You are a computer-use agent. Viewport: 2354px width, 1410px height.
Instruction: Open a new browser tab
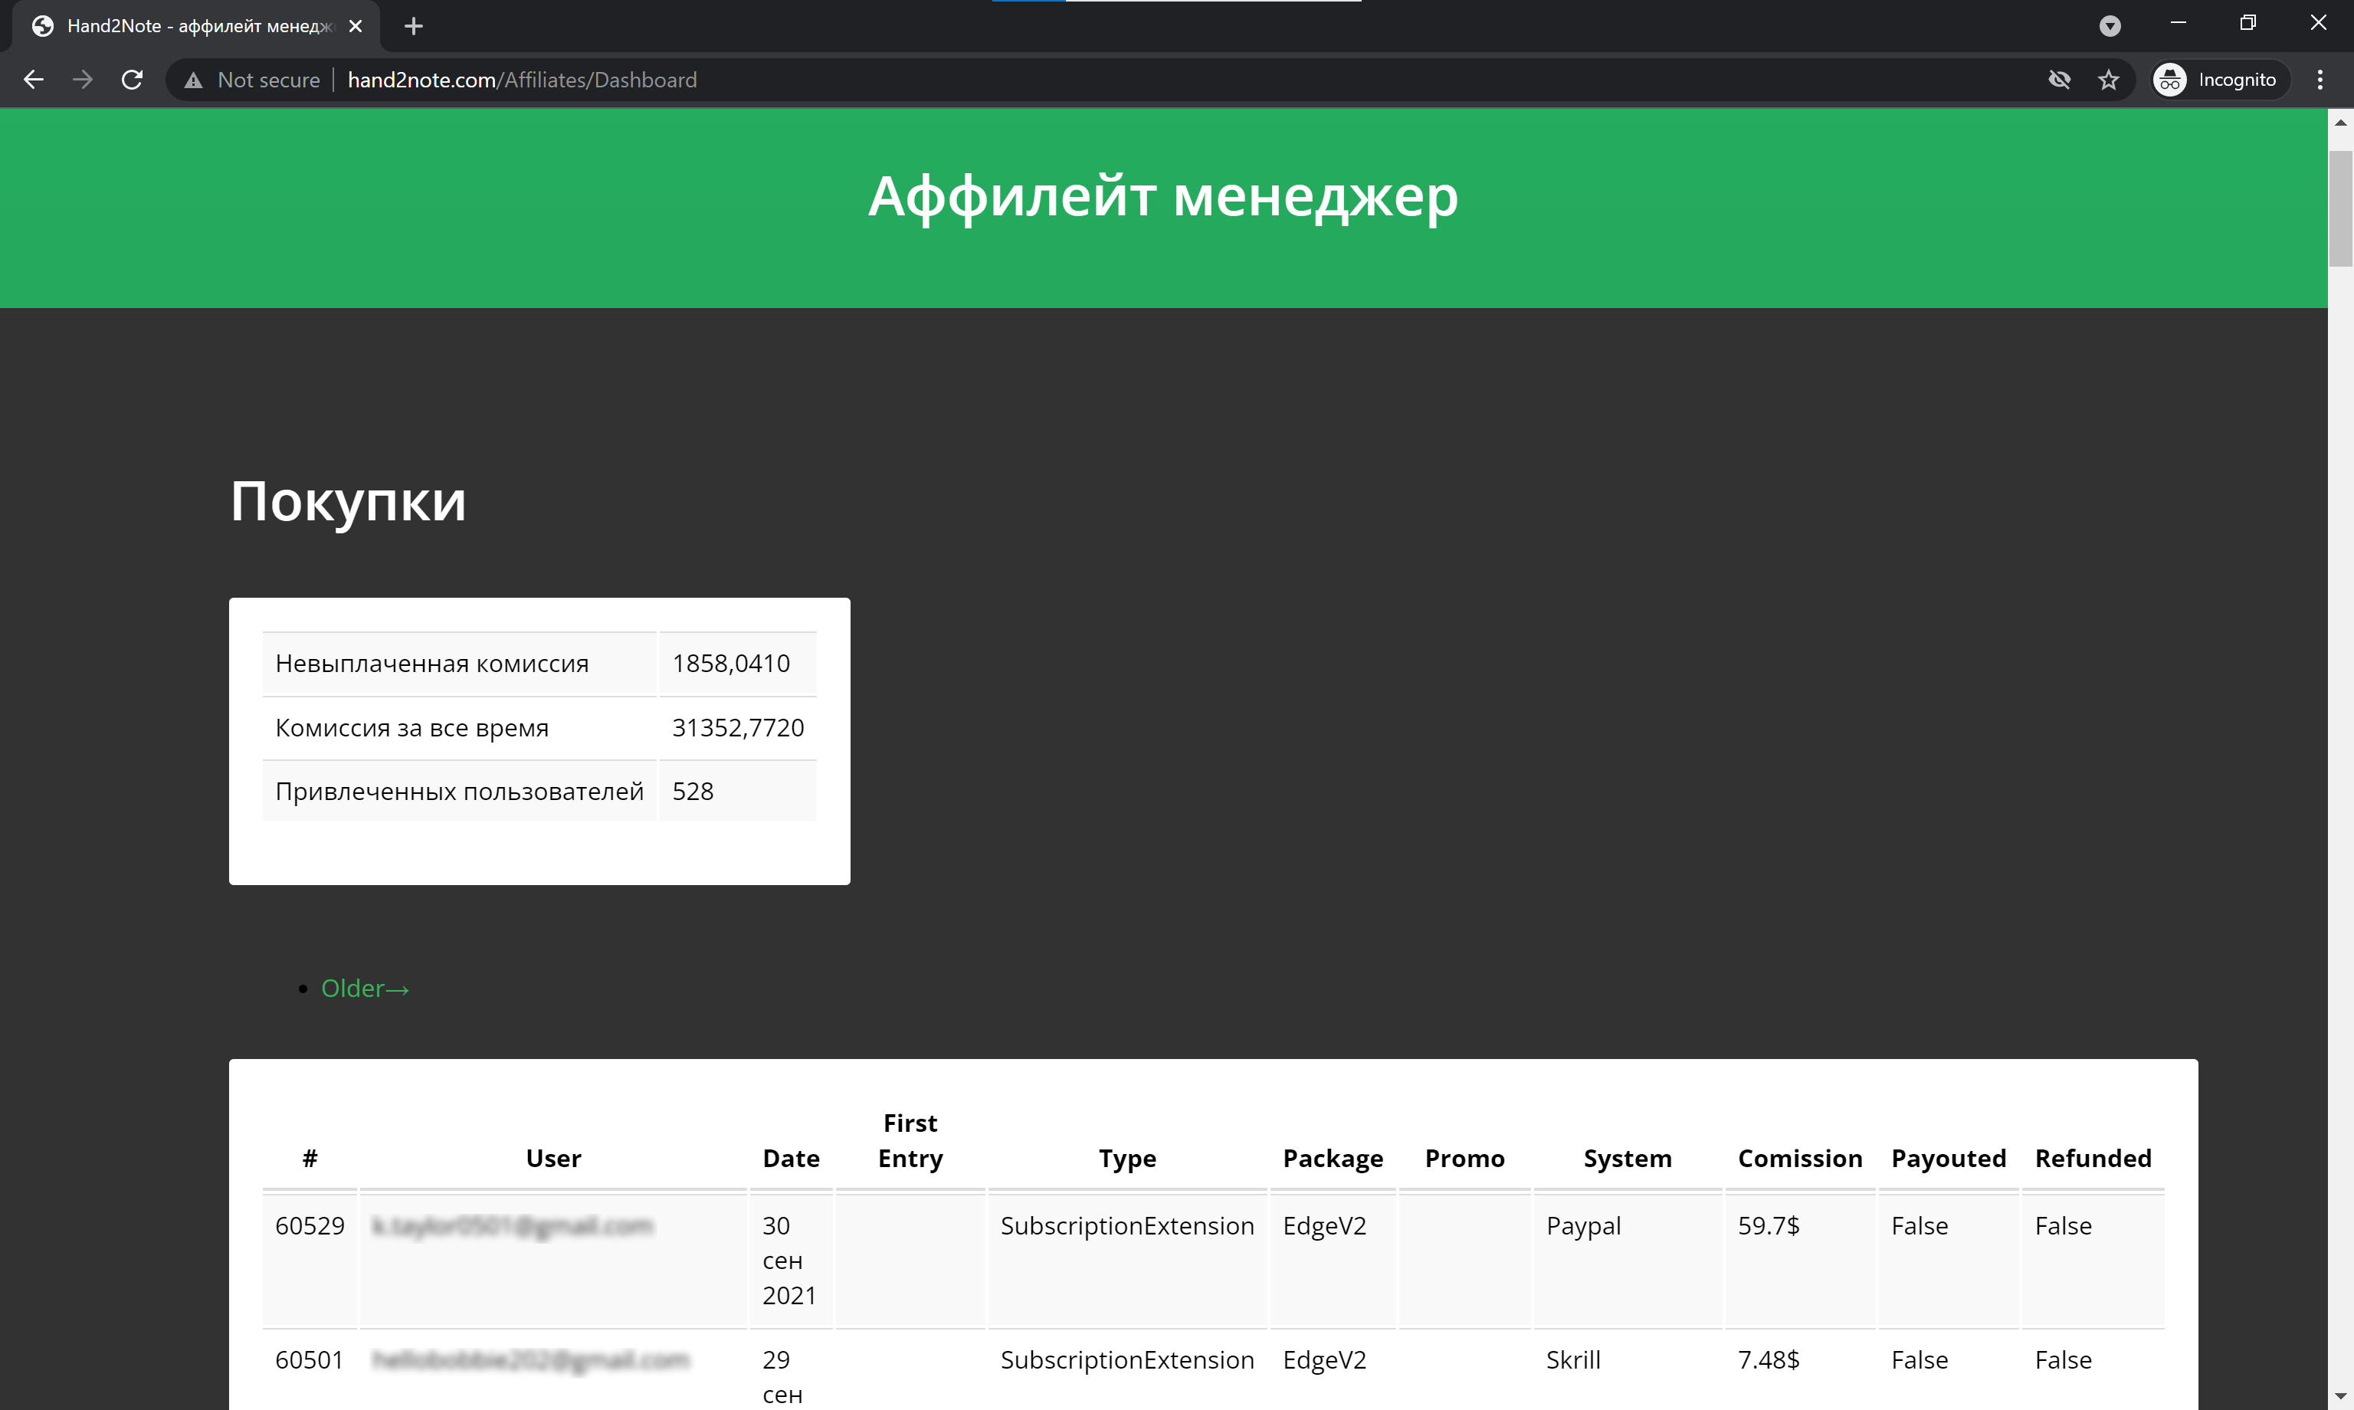point(413,27)
